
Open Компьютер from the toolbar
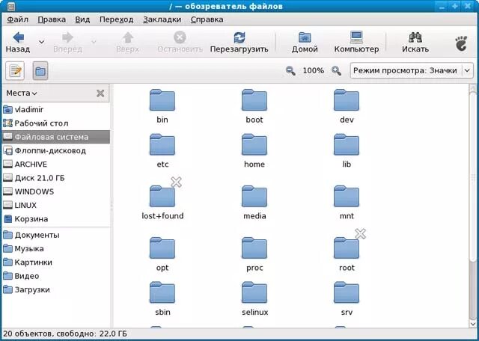(356, 43)
